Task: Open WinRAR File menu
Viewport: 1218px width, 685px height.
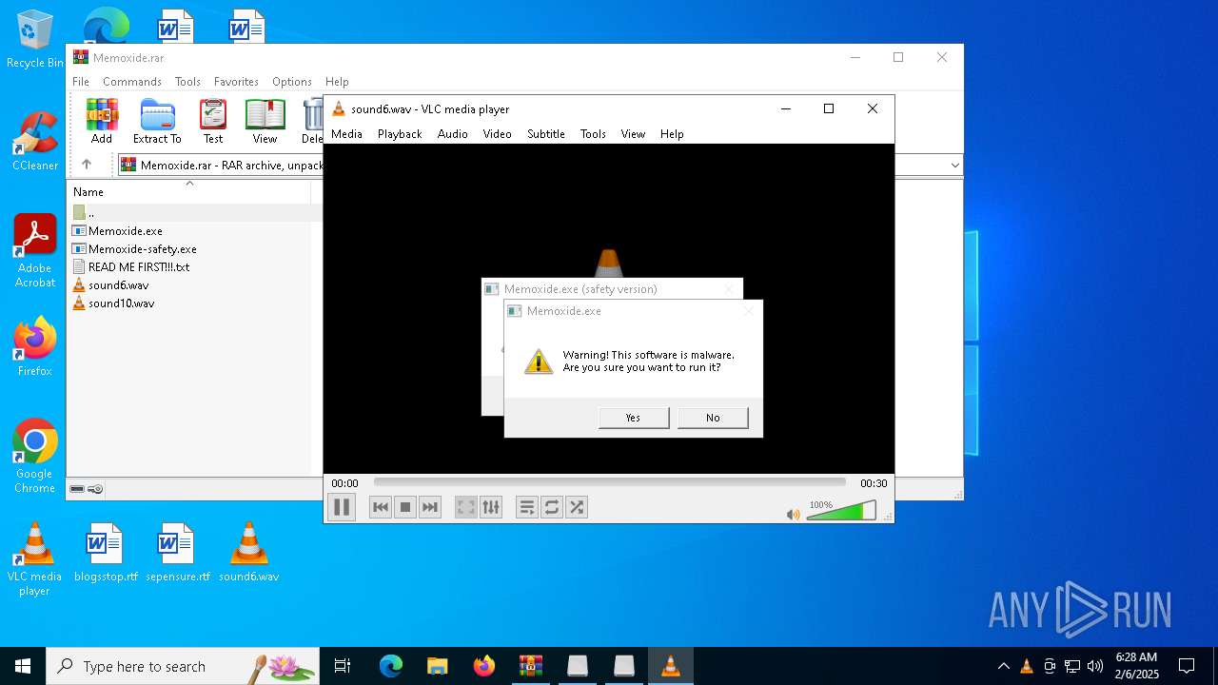Action: pos(81,82)
